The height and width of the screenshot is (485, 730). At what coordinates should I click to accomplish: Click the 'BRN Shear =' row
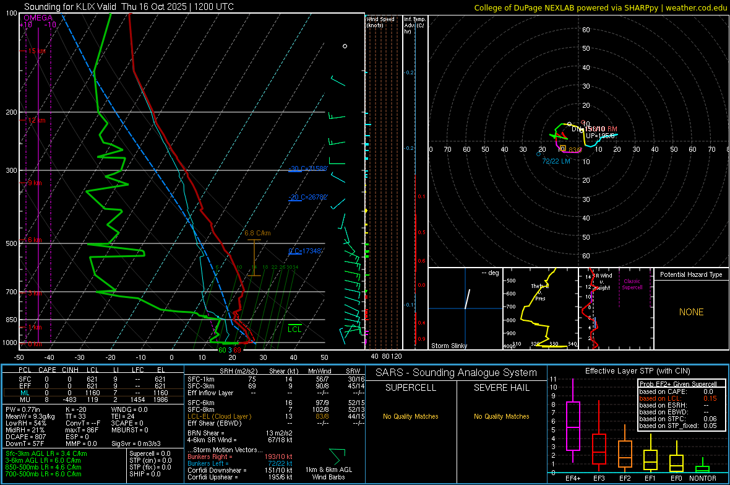pos(240,433)
